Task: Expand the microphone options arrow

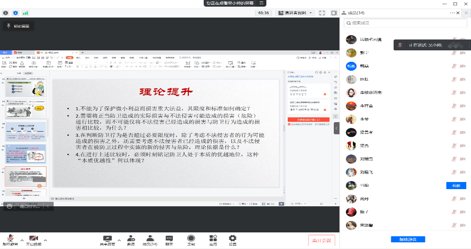Action: pos(22,240)
